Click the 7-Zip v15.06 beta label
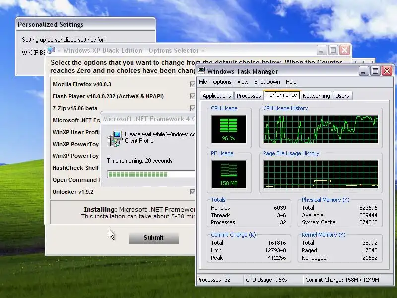 coord(75,108)
